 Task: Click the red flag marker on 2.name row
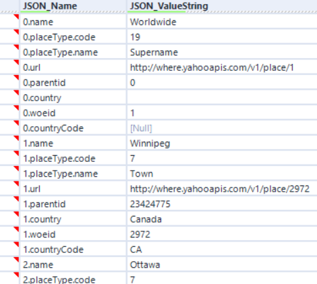coord(16,260)
